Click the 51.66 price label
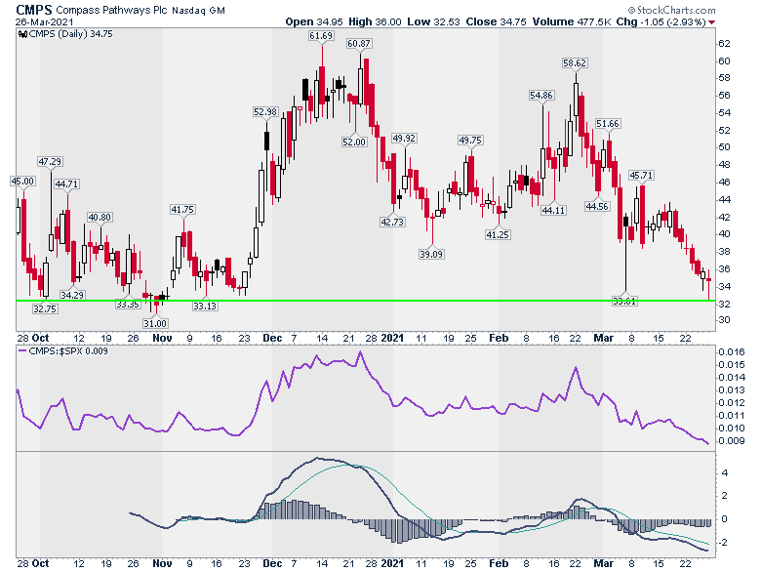The height and width of the screenshot is (572, 761). [608, 124]
